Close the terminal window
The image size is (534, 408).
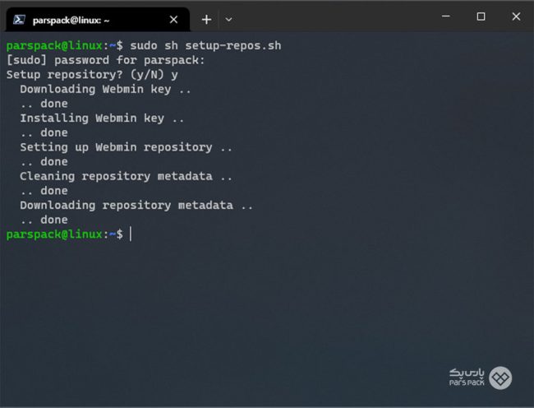coord(516,16)
